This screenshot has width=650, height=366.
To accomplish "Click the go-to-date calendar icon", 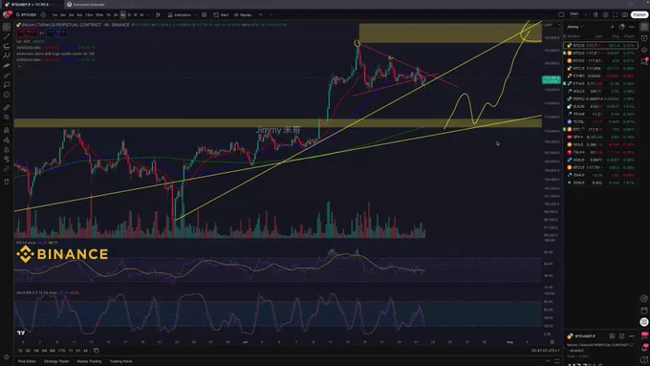I will click(x=97, y=351).
